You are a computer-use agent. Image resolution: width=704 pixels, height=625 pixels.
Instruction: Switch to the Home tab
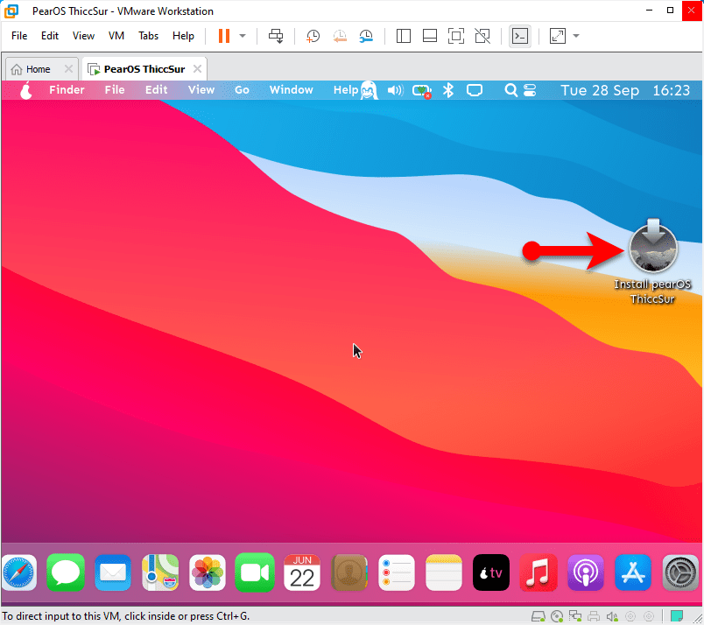pos(38,69)
